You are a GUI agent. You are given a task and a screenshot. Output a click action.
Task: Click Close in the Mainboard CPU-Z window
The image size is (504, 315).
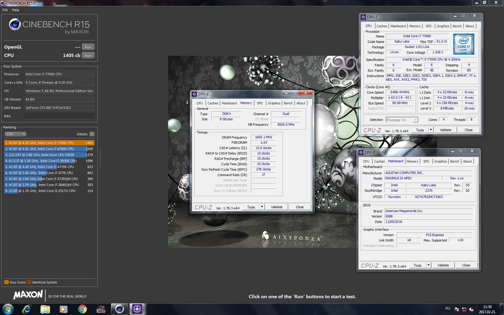466,265
